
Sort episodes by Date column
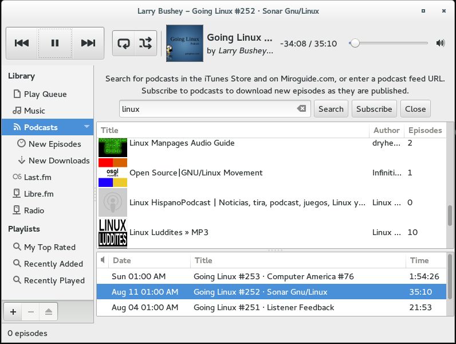pos(150,260)
